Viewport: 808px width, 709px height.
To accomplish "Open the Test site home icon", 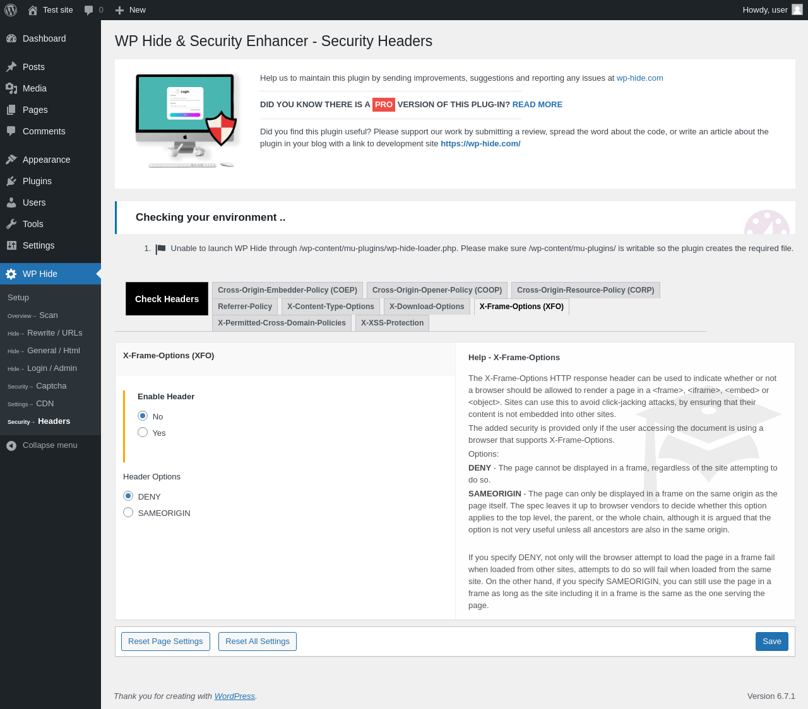I will pyautogui.click(x=33, y=10).
